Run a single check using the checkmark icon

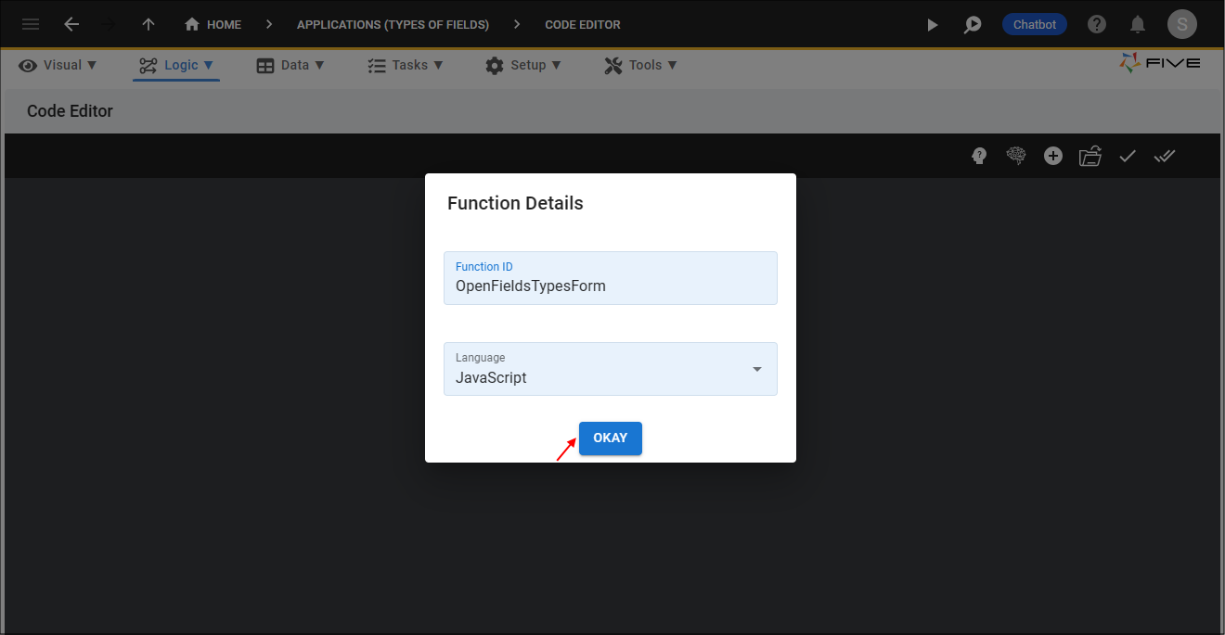(1127, 156)
